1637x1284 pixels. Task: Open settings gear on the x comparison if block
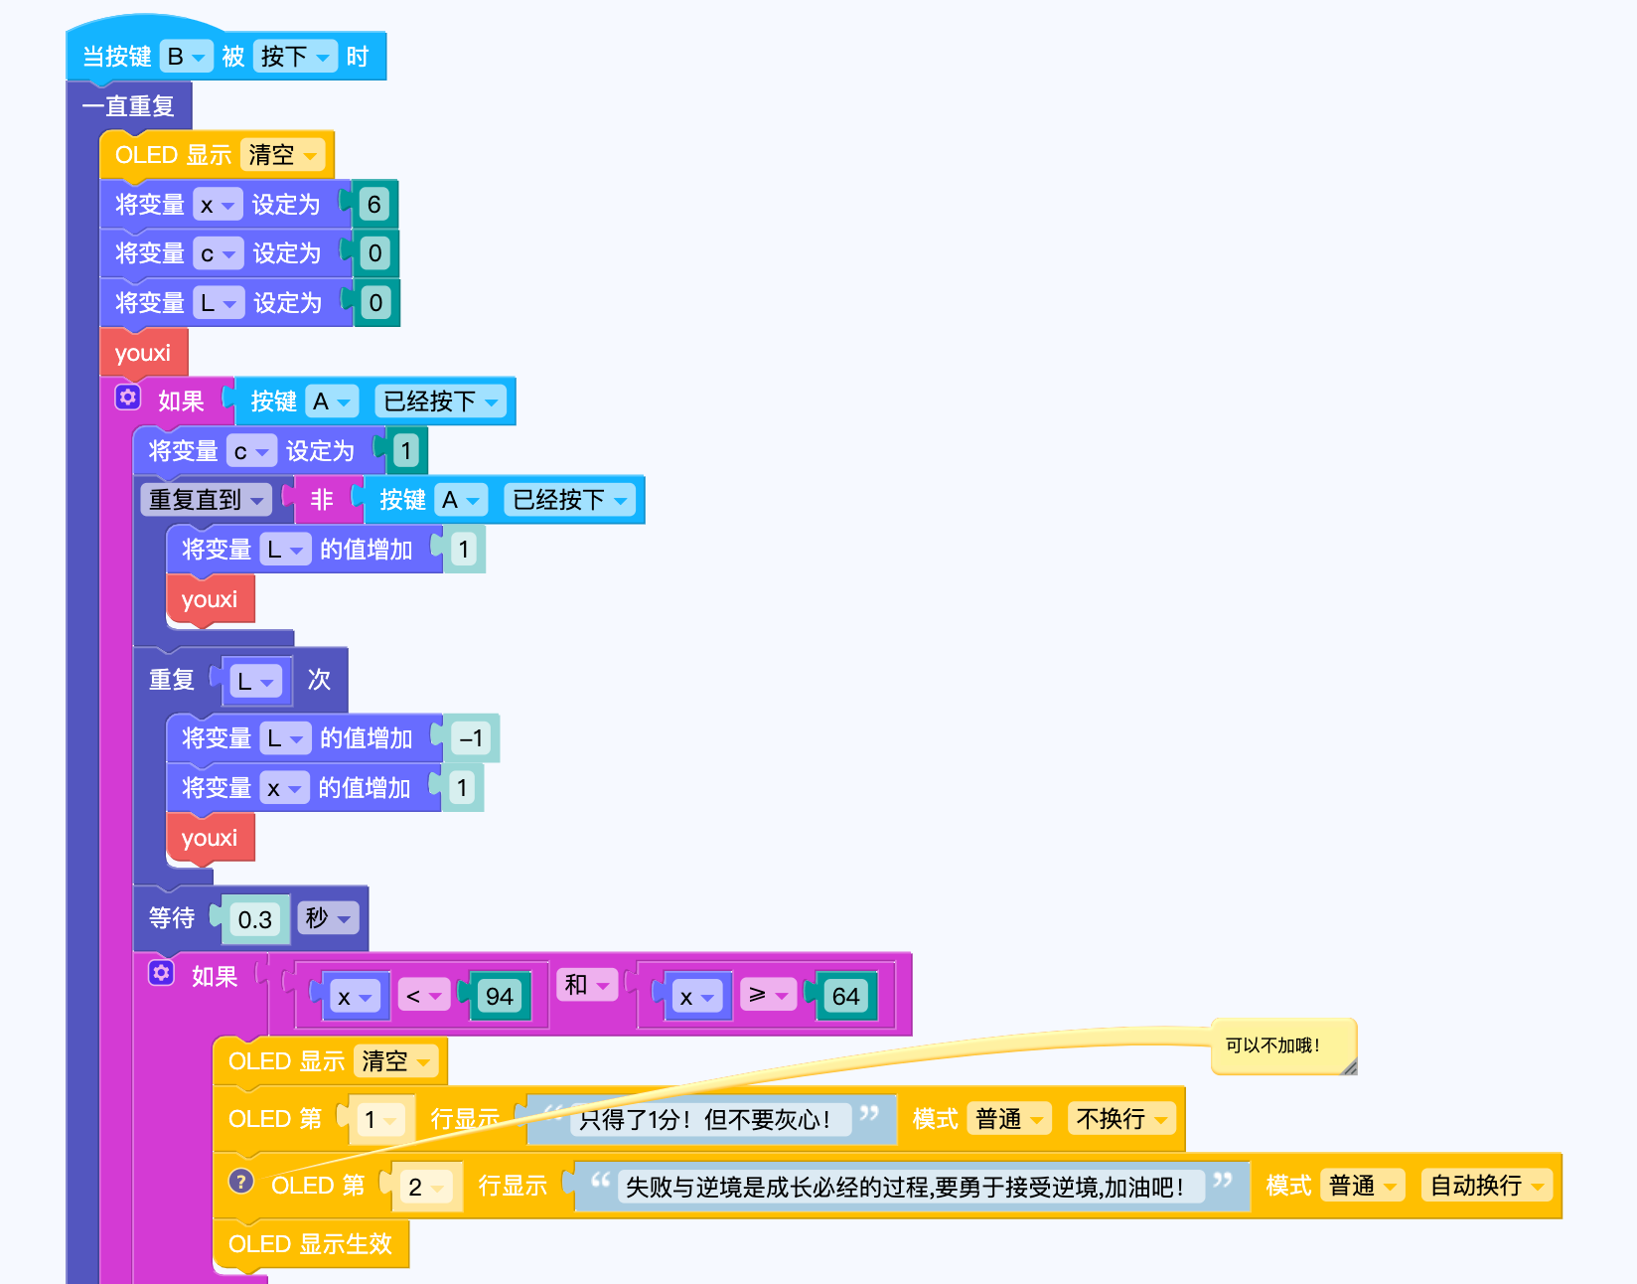pyautogui.click(x=162, y=972)
